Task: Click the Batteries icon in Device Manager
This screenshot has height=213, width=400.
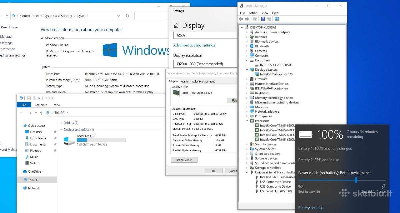Action: (x=252, y=37)
